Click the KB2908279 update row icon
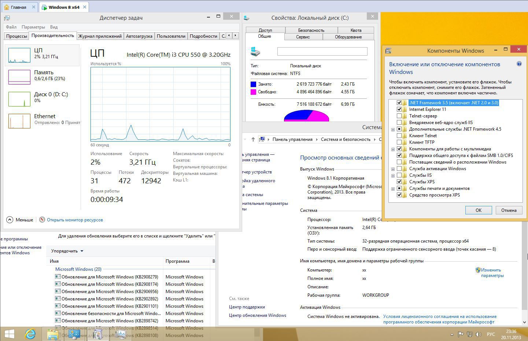Viewport: 528px width, 341px height. [58, 277]
